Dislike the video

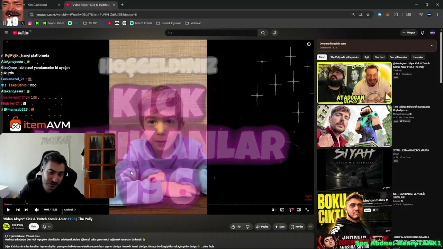click(x=247, y=227)
